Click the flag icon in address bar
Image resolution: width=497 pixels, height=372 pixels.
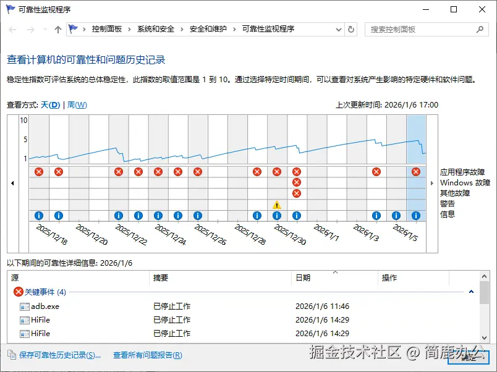[73, 29]
